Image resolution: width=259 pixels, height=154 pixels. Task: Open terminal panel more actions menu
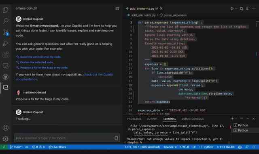pyautogui.click(x=241, y=119)
